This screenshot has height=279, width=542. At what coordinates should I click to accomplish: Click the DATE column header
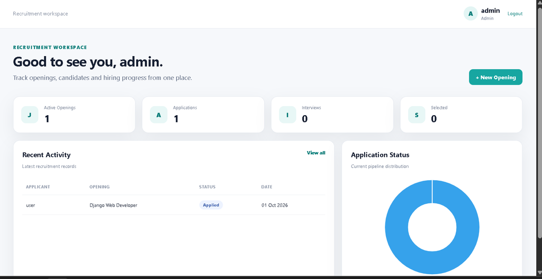[267, 187]
